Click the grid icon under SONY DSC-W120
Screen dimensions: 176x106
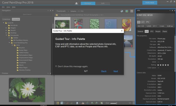click(139, 22)
